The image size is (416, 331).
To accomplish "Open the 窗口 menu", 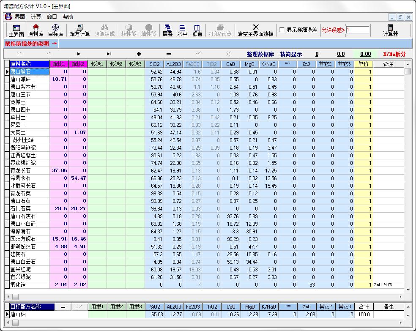I will tap(52, 17).
